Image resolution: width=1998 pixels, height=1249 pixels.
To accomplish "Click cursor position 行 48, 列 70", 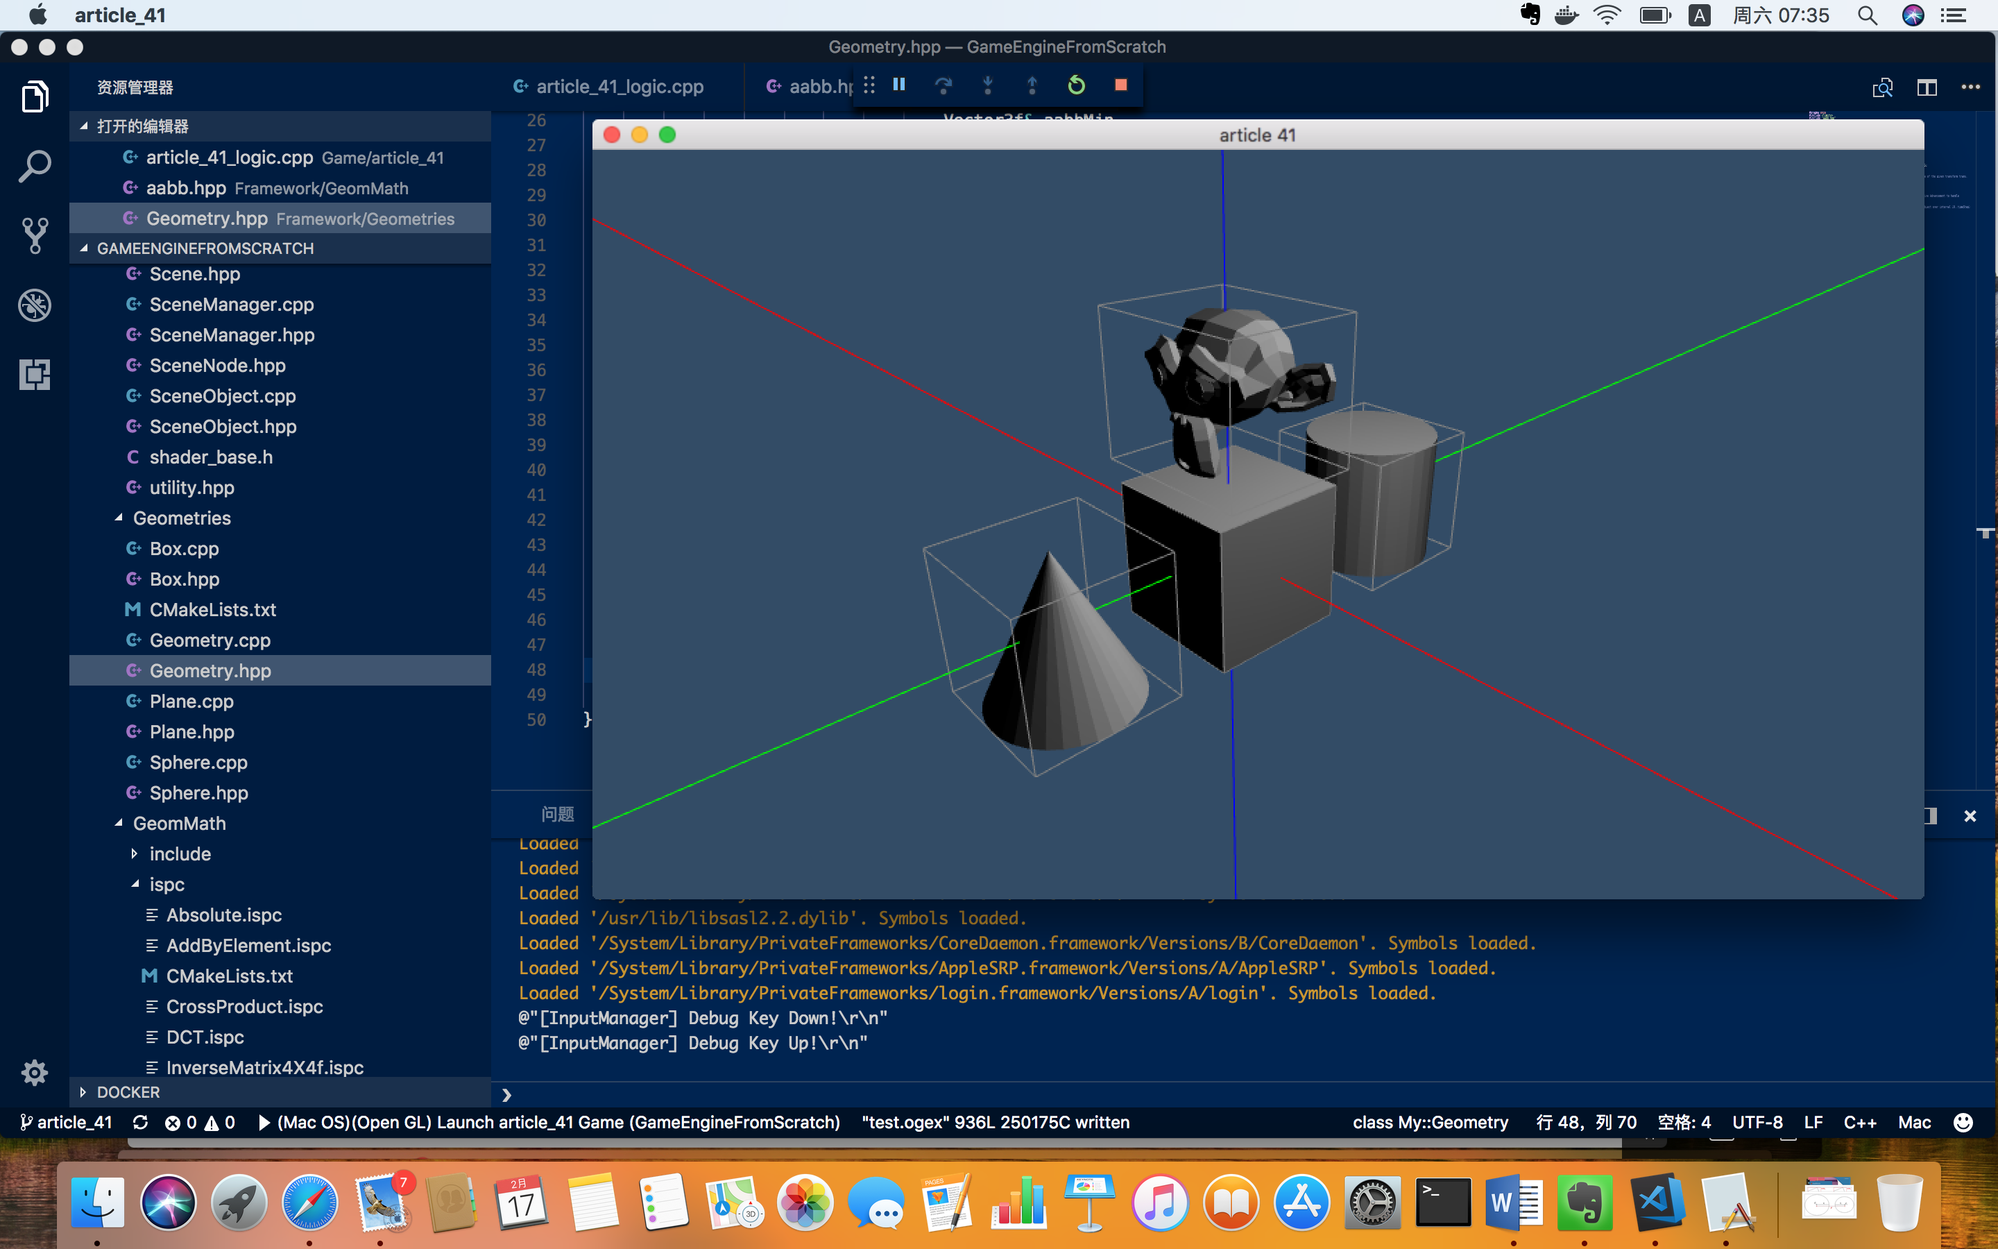I will 1585,1122.
